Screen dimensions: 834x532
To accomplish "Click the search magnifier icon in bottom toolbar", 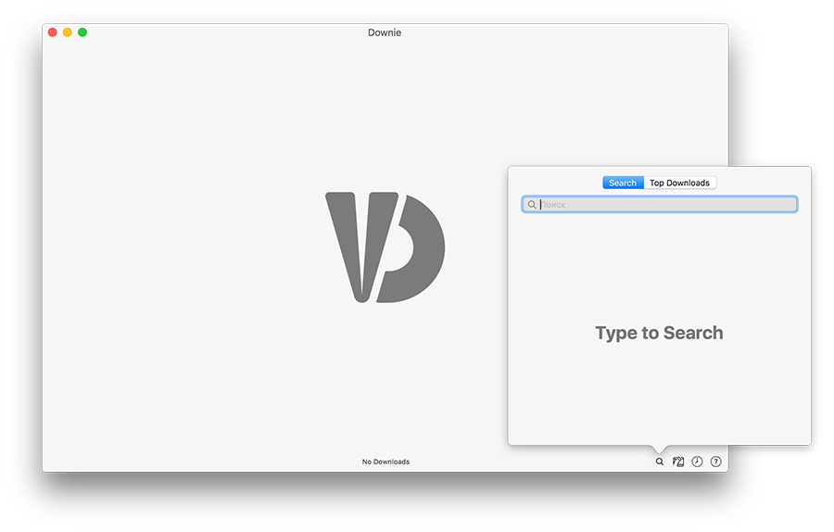I will (660, 462).
